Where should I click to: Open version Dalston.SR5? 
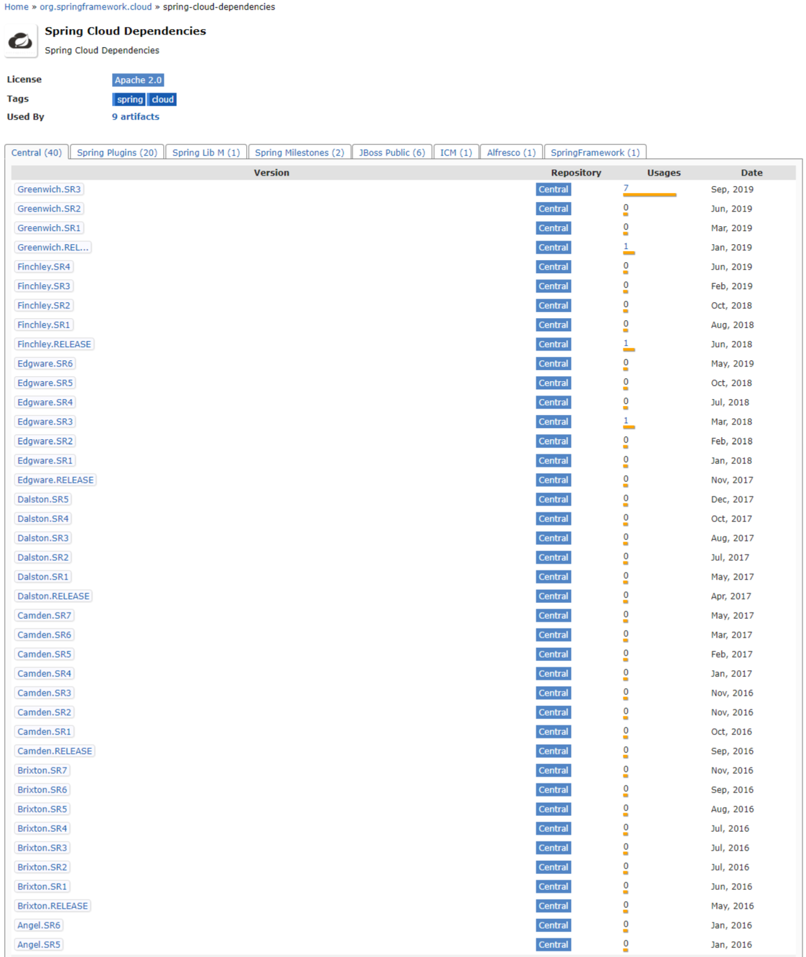43,499
